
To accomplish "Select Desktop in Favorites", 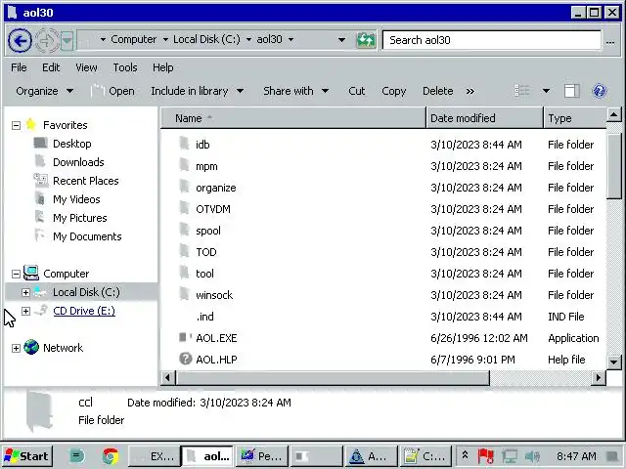I will click(71, 144).
